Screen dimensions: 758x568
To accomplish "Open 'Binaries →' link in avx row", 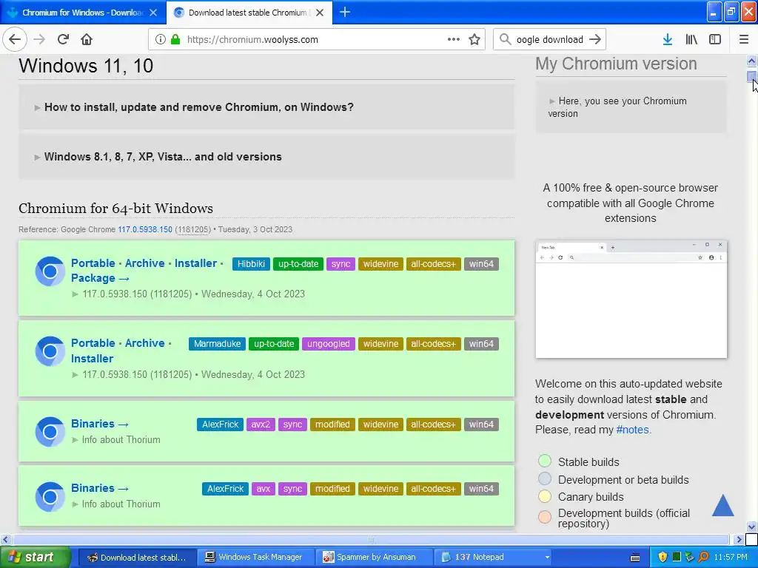I will point(100,488).
